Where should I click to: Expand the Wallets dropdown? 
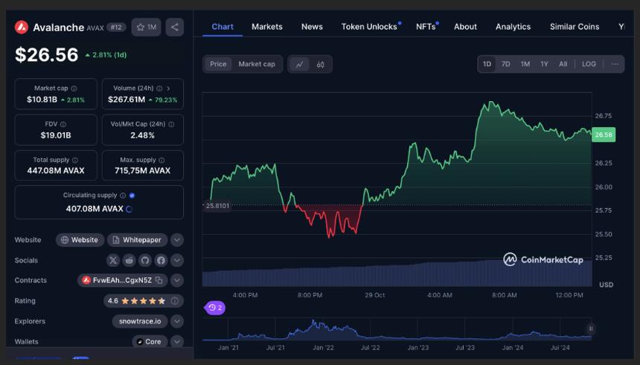point(176,341)
